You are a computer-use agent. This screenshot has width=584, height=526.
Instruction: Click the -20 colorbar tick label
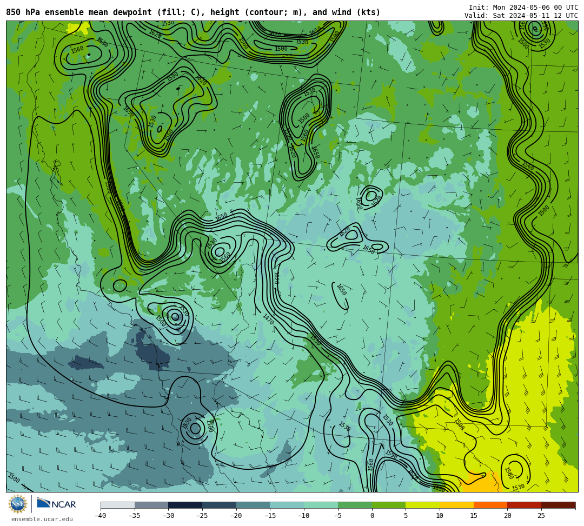point(236,516)
